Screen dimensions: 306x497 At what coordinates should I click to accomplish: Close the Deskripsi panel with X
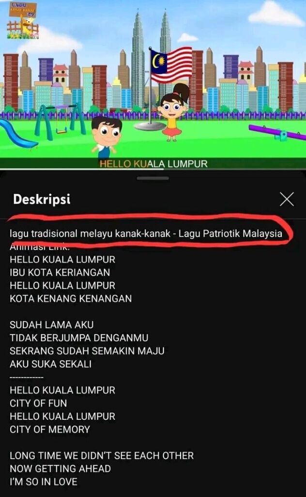[287, 199]
